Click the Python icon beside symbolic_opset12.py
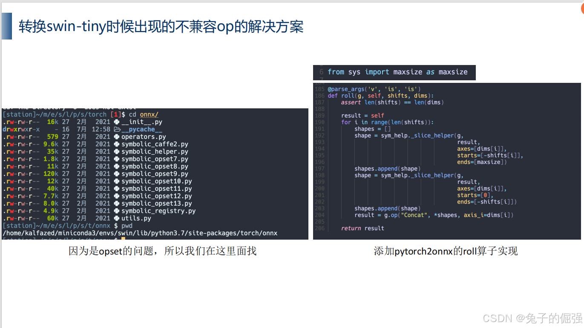Image resolution: width=584 pixels, height=328 pixels. point(117,196)
